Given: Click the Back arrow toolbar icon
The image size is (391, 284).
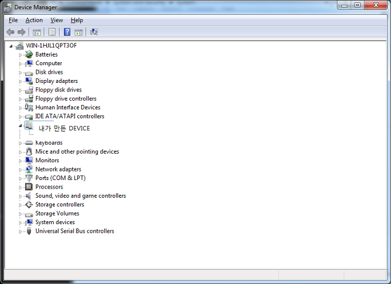Looking at the screenshot, I should pyautogui.click(x=10, y=32).
